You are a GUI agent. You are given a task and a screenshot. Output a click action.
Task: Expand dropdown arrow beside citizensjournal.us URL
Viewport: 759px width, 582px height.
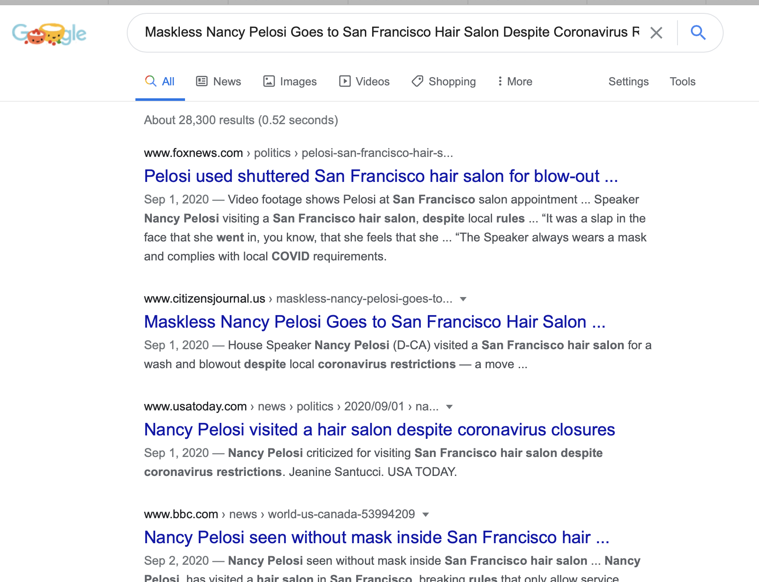click(x=463, y=299)
